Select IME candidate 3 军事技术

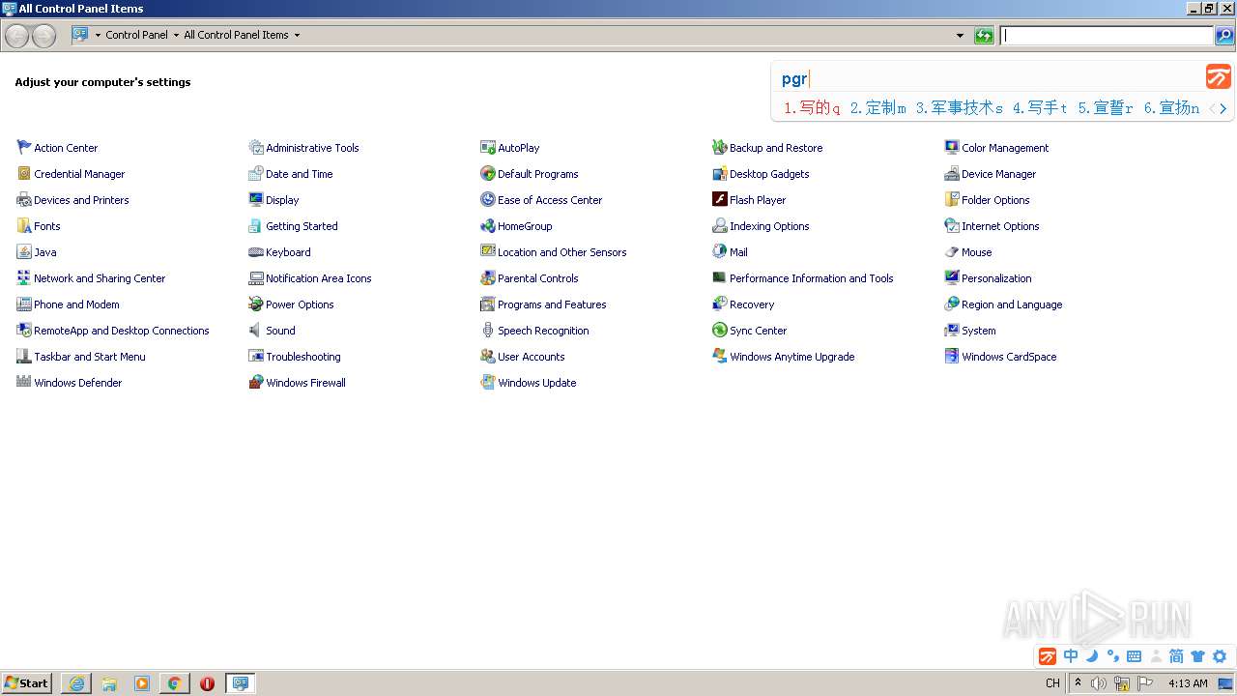click(959, 108)
